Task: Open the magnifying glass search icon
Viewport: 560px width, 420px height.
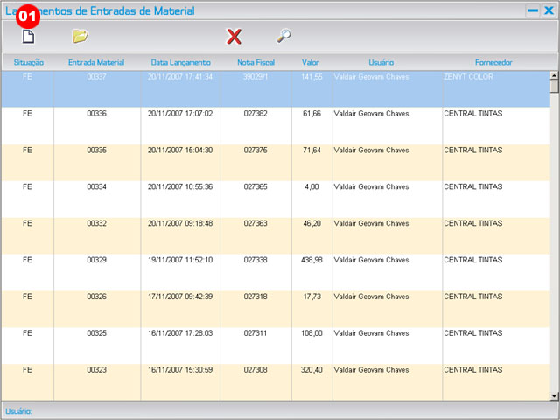Action: [x=283, y=36]
